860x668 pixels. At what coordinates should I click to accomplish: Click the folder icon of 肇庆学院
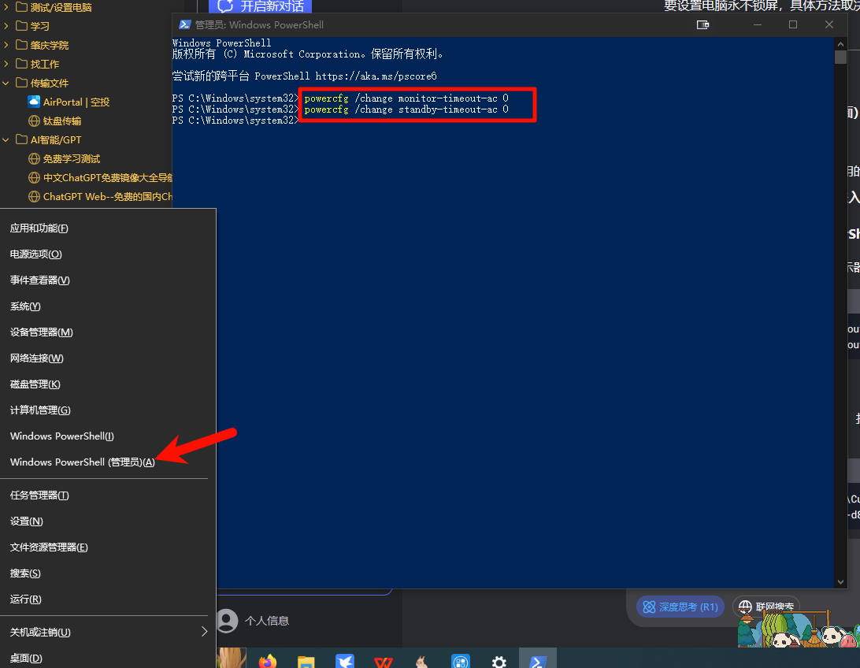pyautogui.click(x=21, y=44)
